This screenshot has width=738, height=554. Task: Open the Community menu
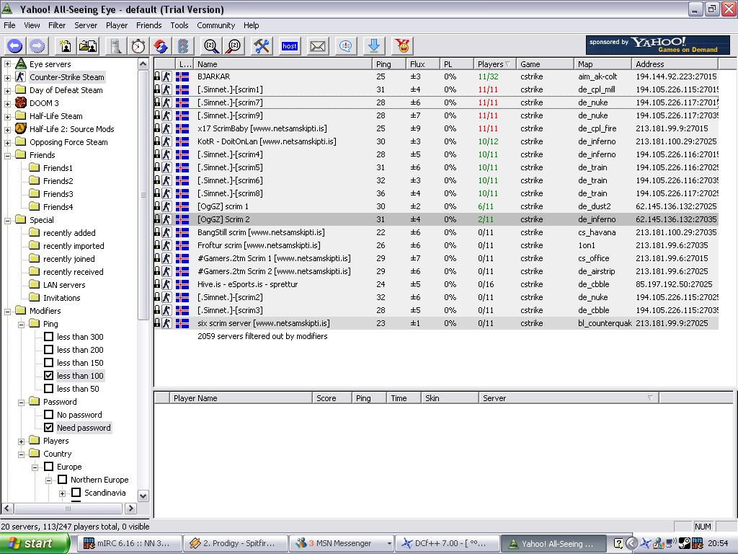215,25
